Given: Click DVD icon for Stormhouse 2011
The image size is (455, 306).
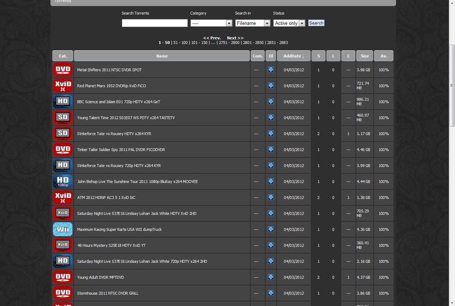Looking at the screenshot, I should (x=63, y=293).
